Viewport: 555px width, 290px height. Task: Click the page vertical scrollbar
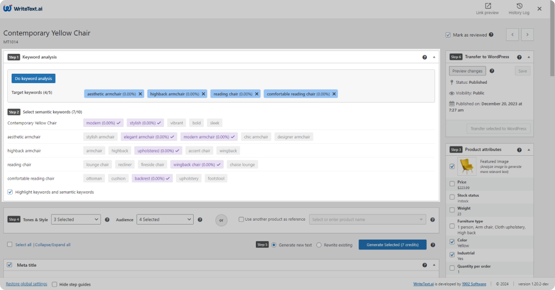[552, 38]
